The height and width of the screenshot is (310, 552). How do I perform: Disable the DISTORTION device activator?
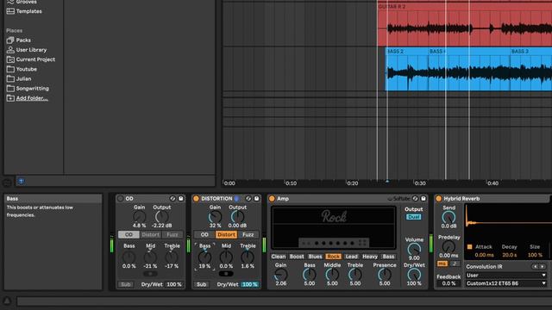click(196, 199)
